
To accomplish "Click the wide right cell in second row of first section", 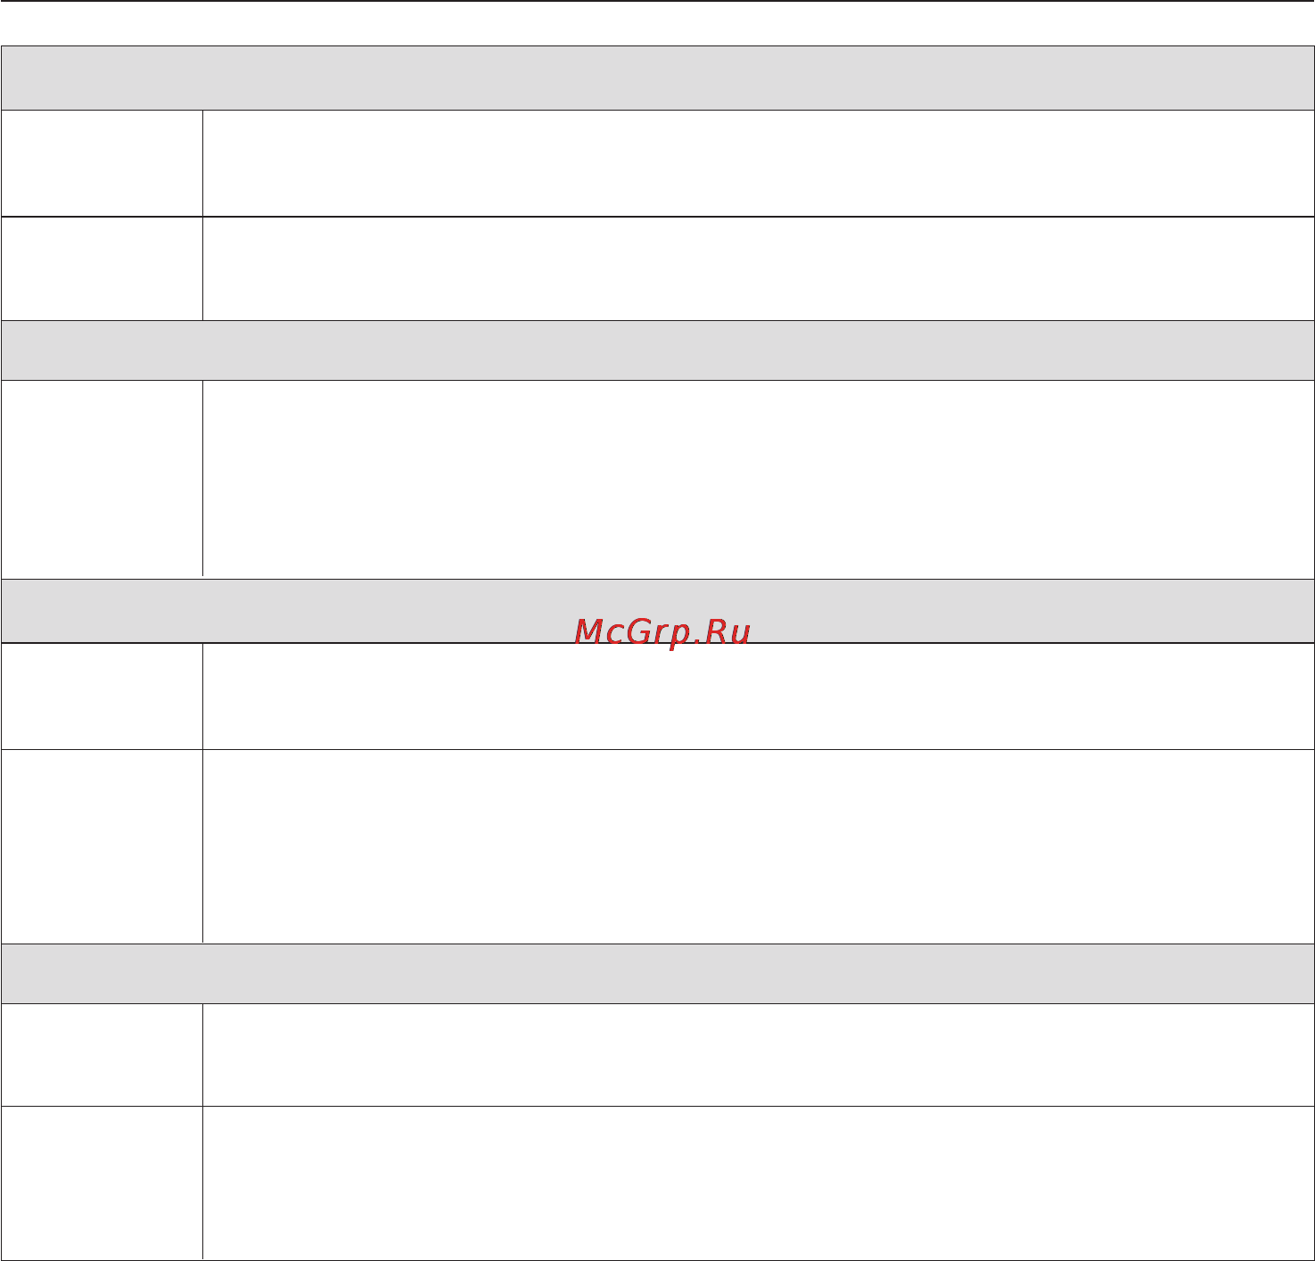I will 759,268.
